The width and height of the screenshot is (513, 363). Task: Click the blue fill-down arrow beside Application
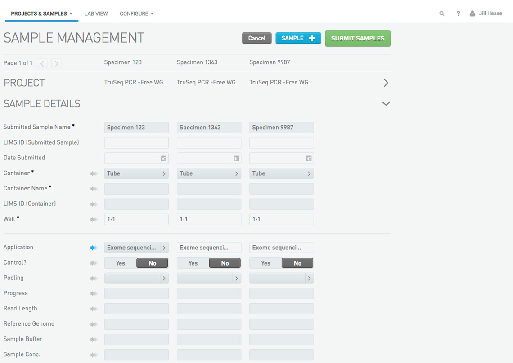pos(94,247)
